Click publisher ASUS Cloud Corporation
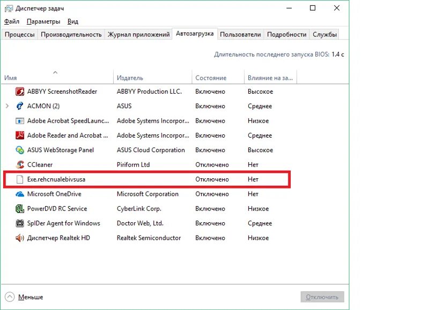Screen dimensions: 429x310 (151, 150)
